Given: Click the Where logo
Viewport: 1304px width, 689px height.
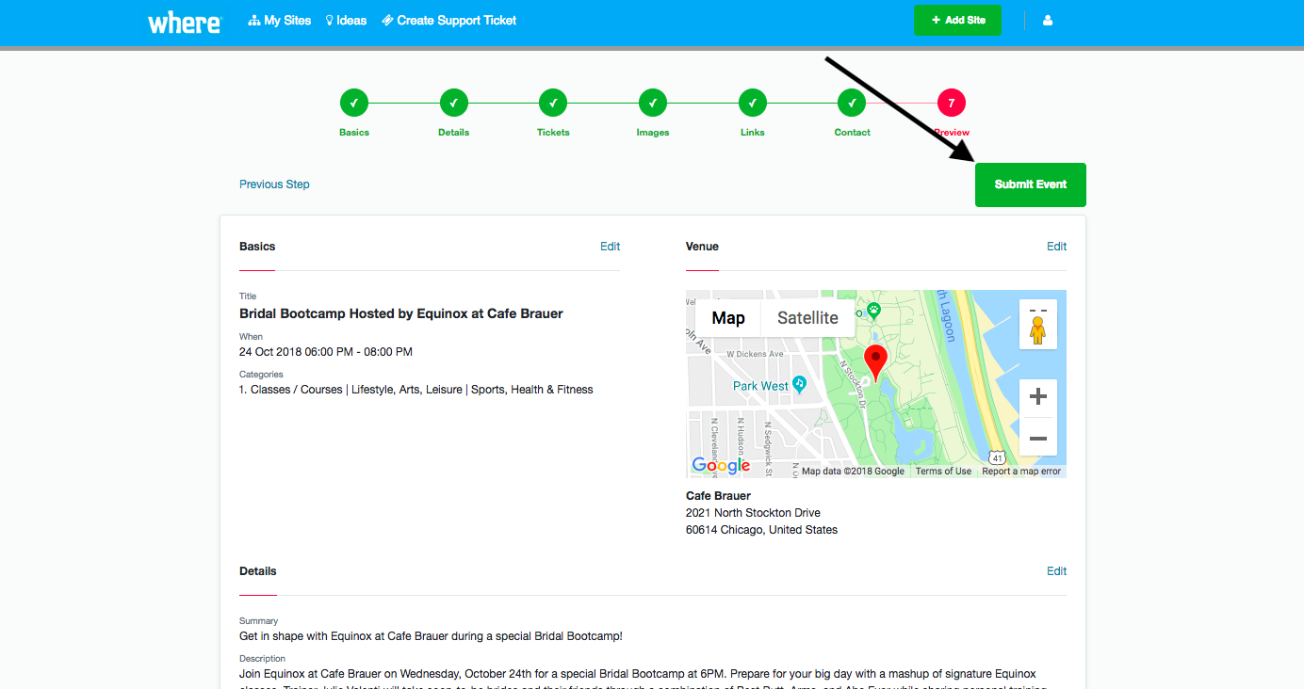Looking at the screenshot, I should coord(185,22).
